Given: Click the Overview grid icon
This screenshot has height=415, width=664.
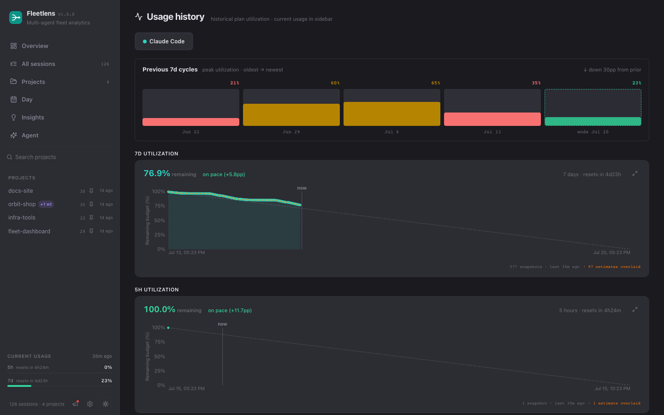Looking at the screenshot, I should pyautogui.click(x=13, y=46).
